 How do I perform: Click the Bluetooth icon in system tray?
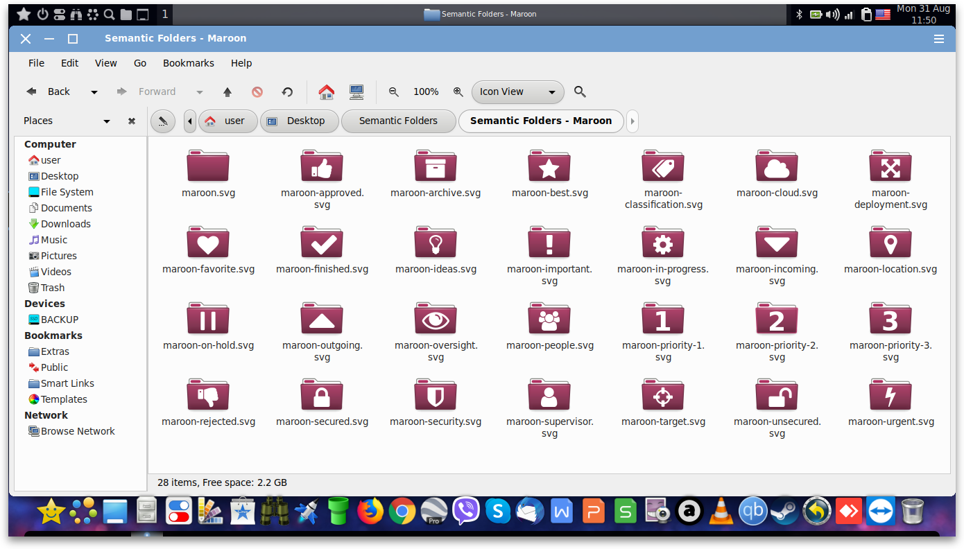(799, 14)
